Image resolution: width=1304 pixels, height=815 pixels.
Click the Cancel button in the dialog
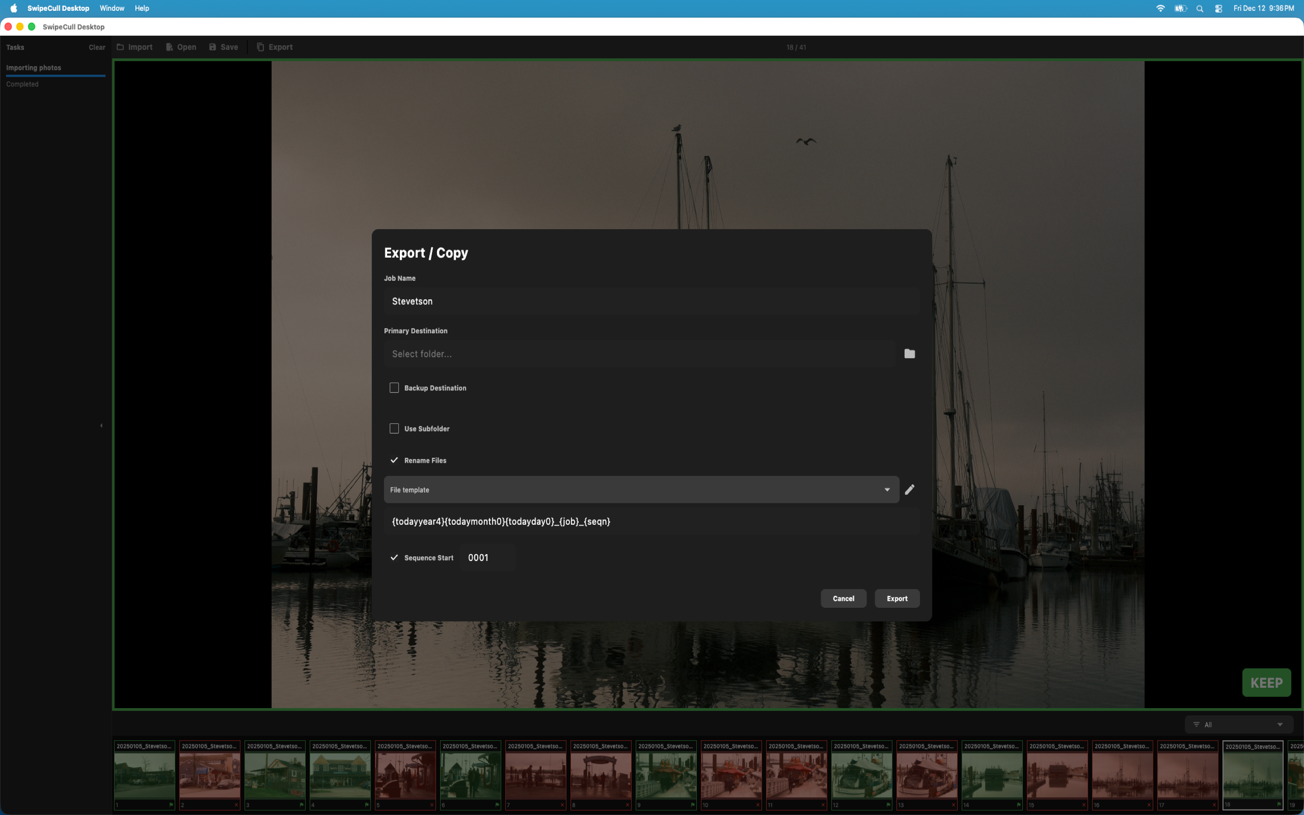click(x=844, y=599)
